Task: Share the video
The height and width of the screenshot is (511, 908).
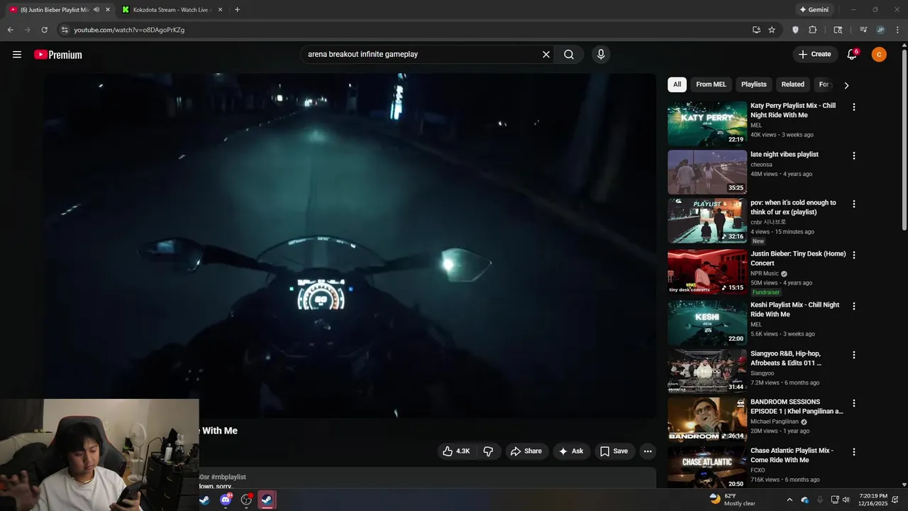Action: coord(526,451)
